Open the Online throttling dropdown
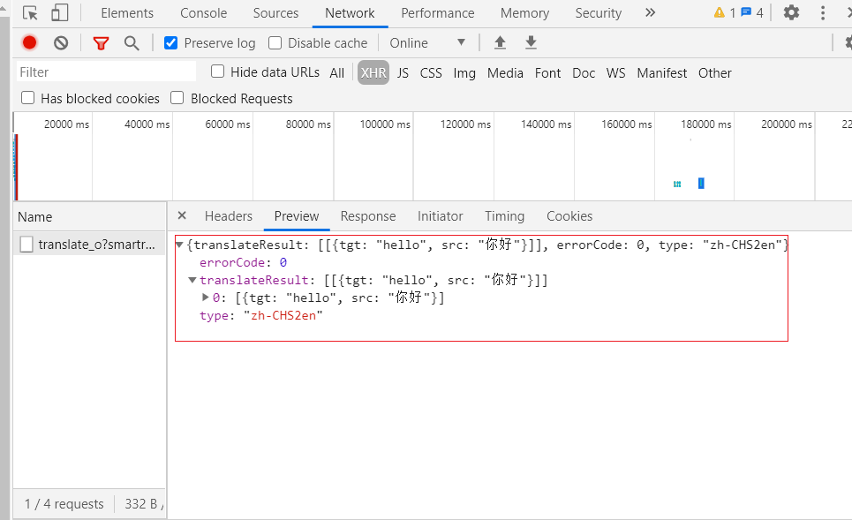This screenshot has width=852, height=520. [x=427, y=43]
